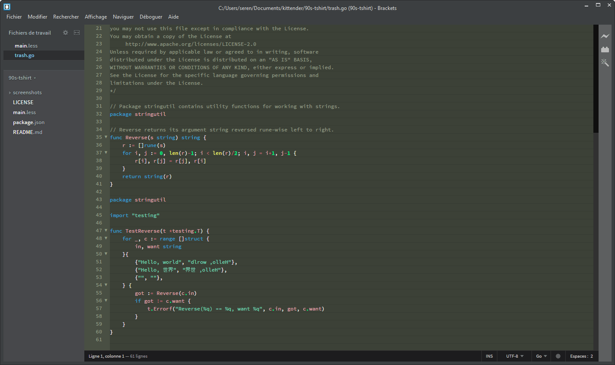Open the Déboguer menu
The image size is (615, 365).
(151, 17)
